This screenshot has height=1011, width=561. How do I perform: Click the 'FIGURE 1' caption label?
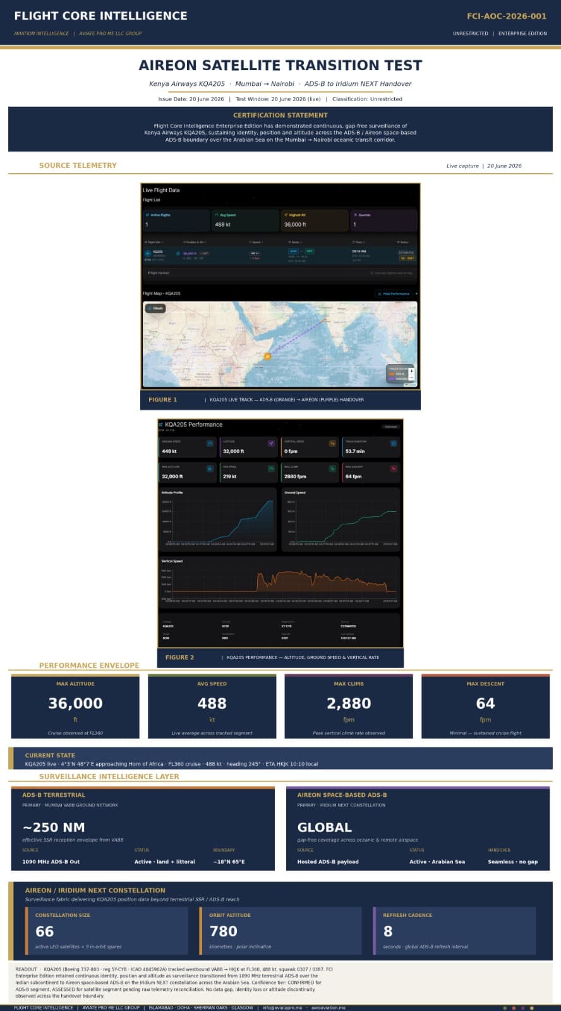pos(163,399)
